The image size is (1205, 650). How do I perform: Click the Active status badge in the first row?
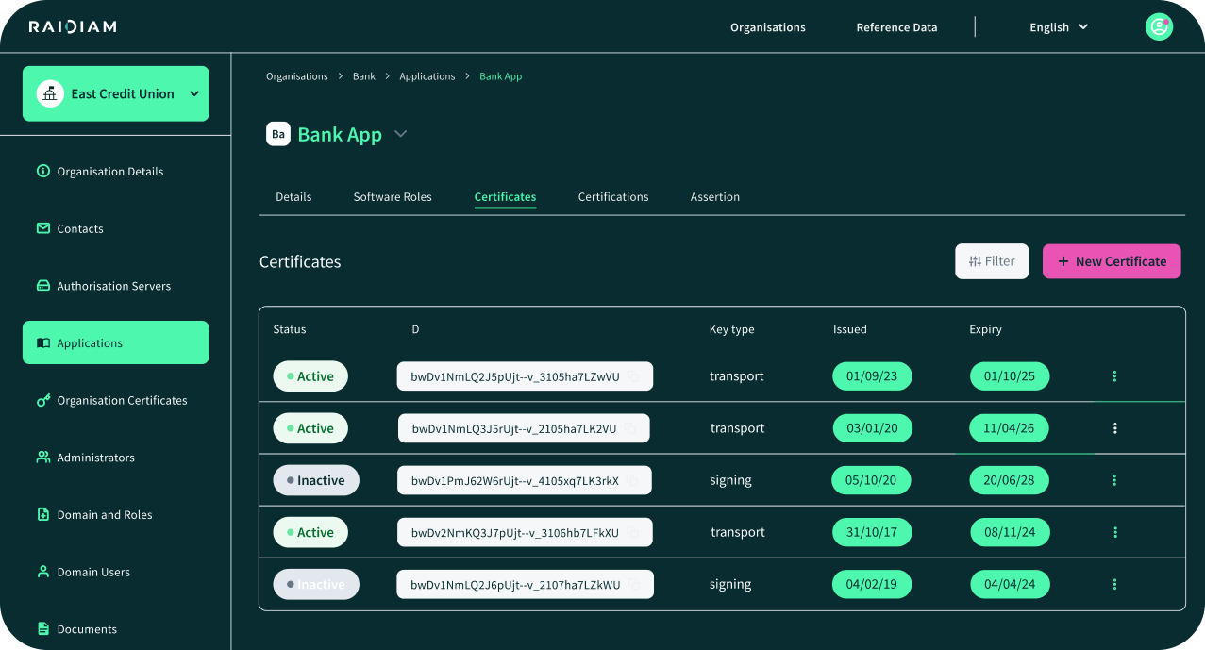tap(310, 376)
